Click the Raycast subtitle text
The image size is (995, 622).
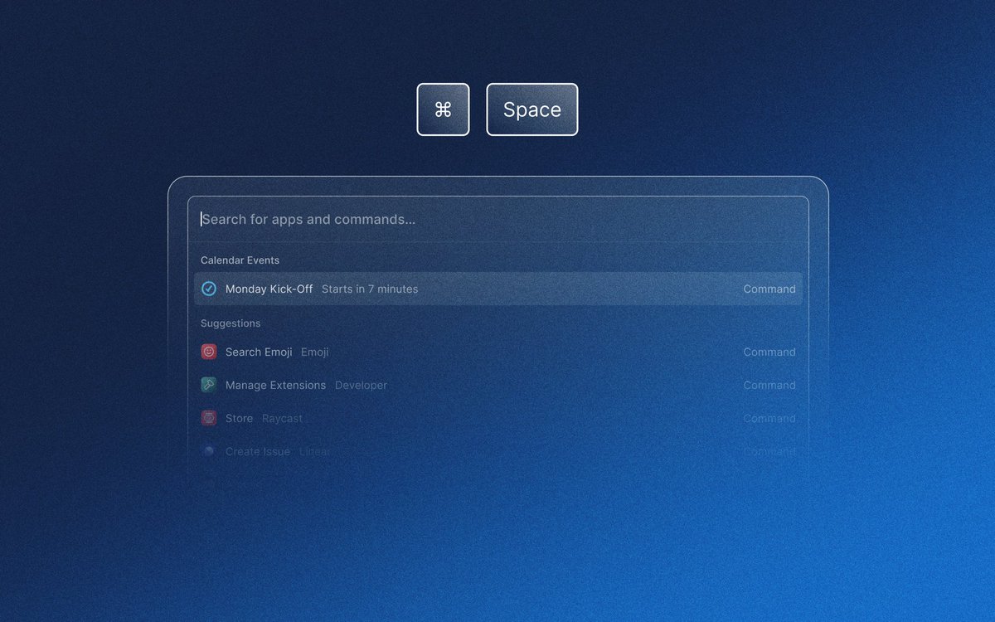283,418
